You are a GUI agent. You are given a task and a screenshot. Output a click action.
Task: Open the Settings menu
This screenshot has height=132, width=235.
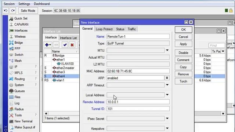coord(24,4)
